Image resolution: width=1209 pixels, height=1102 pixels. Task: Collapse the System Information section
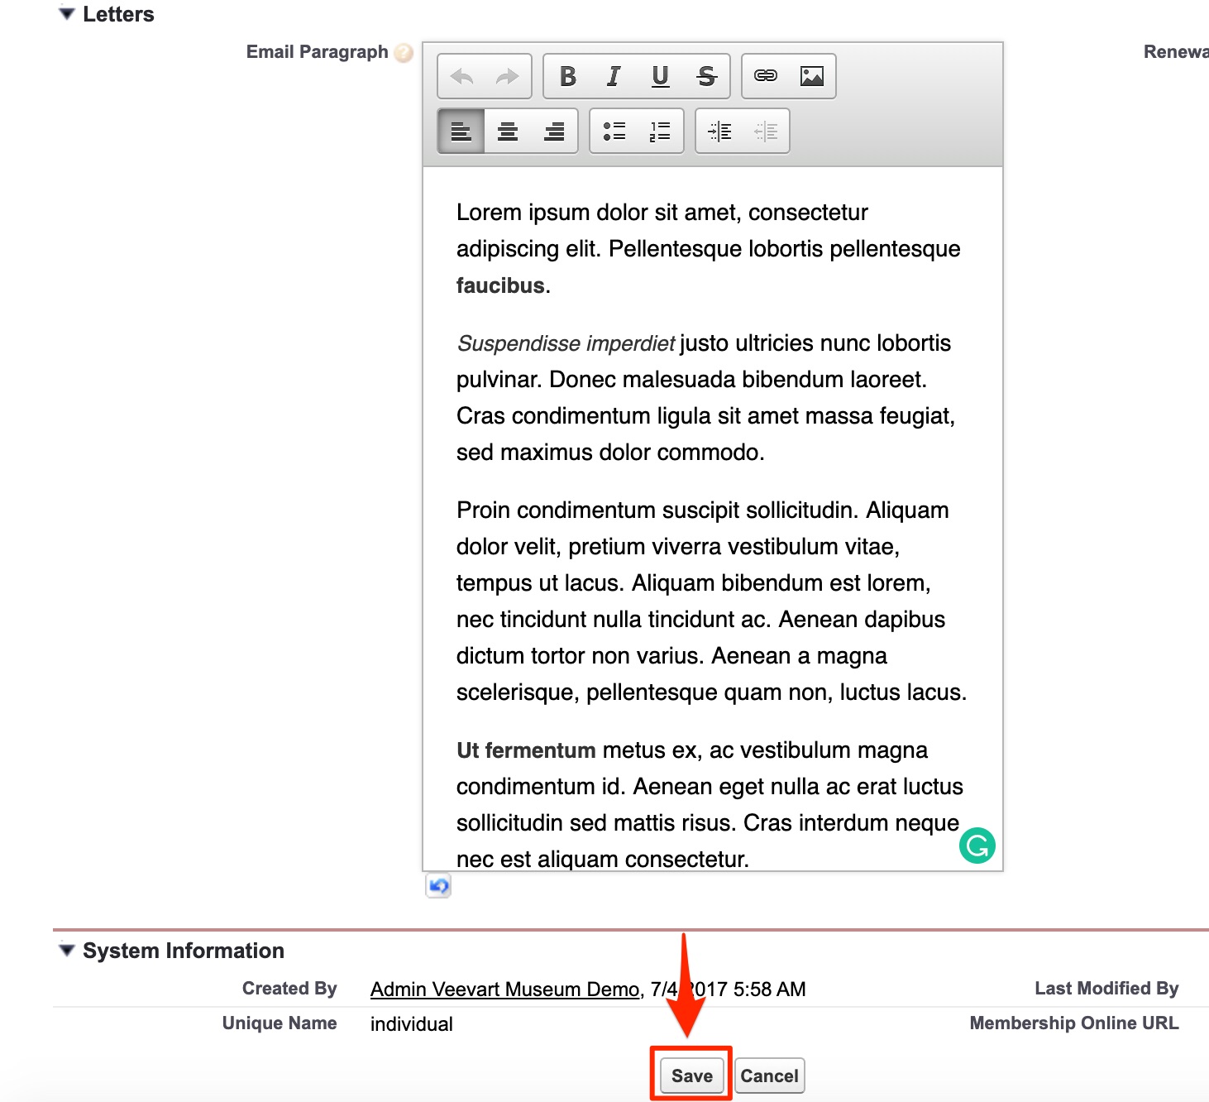click(65, 950)
